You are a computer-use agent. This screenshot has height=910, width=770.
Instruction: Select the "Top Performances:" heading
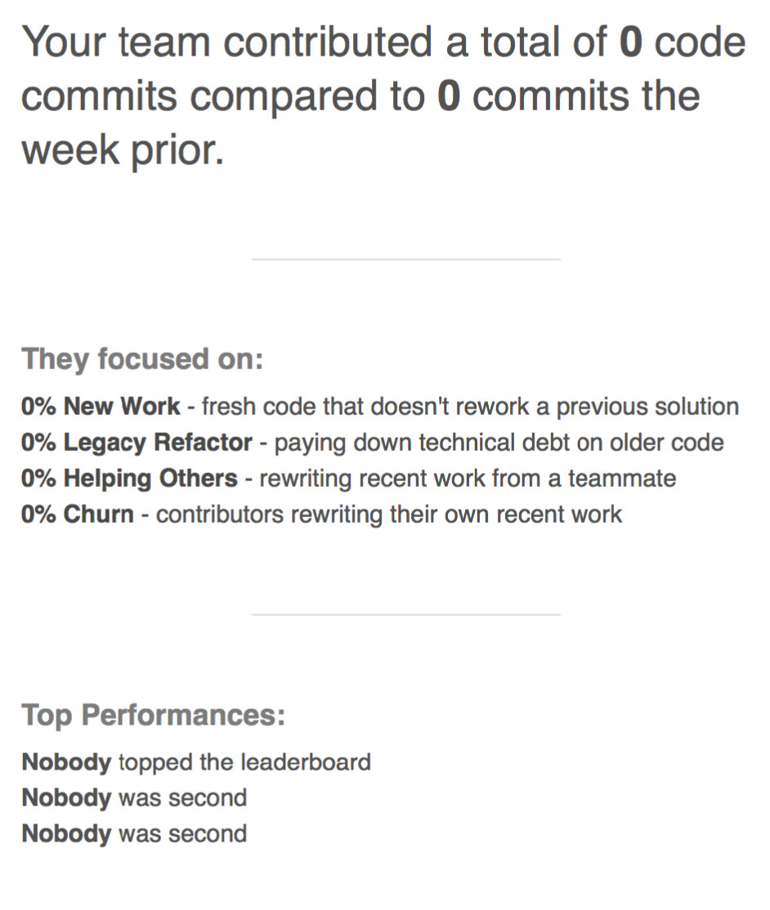click(x=154, y=714)
